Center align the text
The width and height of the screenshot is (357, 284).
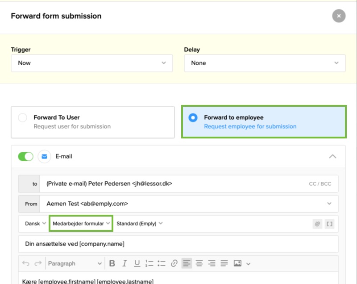(199, 263)
